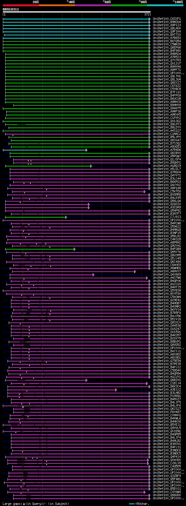Click label UniRef100_Q4P4I4
The width and height of the screenshot is (186, 506).
coord(167,457)
